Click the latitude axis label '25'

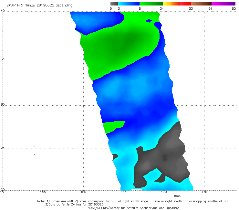(3, 148)
